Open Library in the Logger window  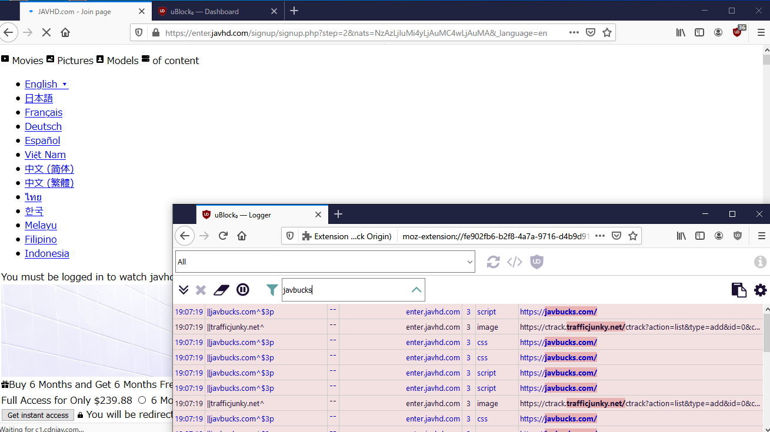pyautogui.click(x=681, y=236)
